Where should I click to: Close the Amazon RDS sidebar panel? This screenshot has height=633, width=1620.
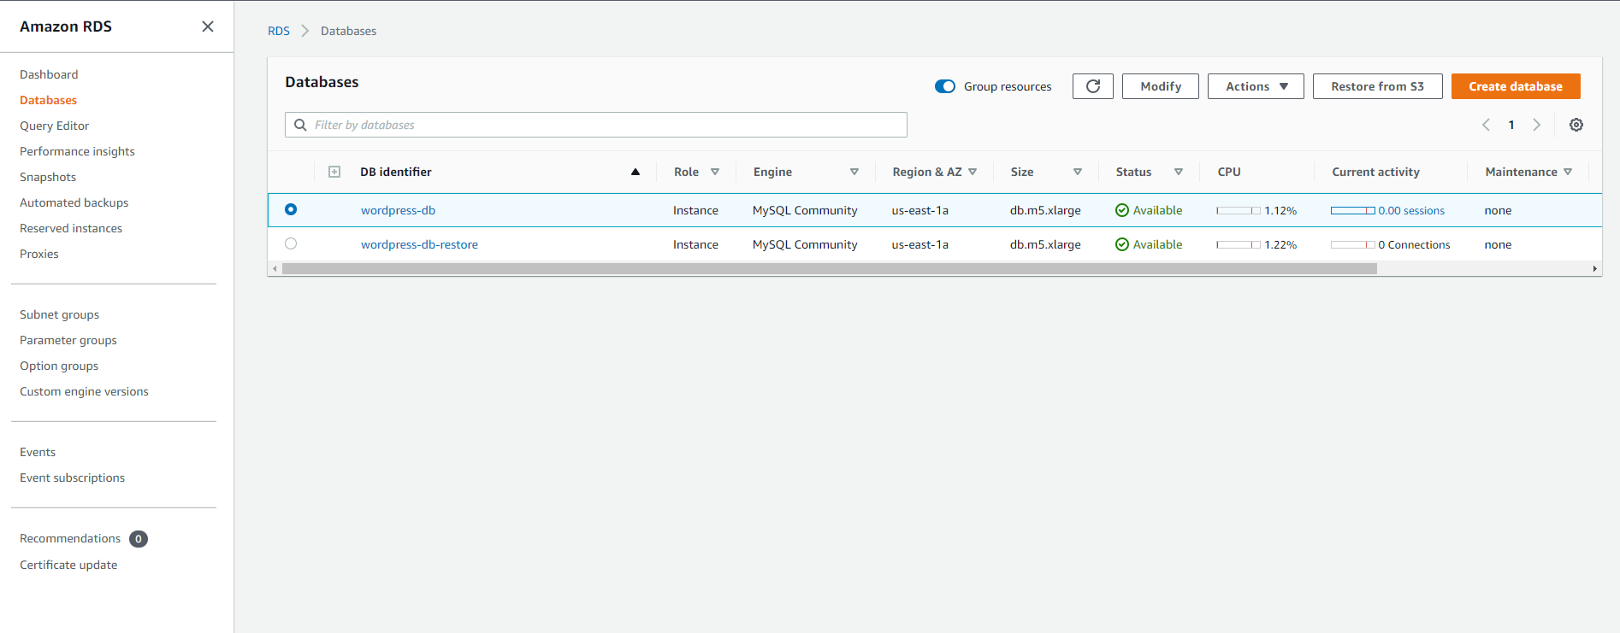coord(208,26)
